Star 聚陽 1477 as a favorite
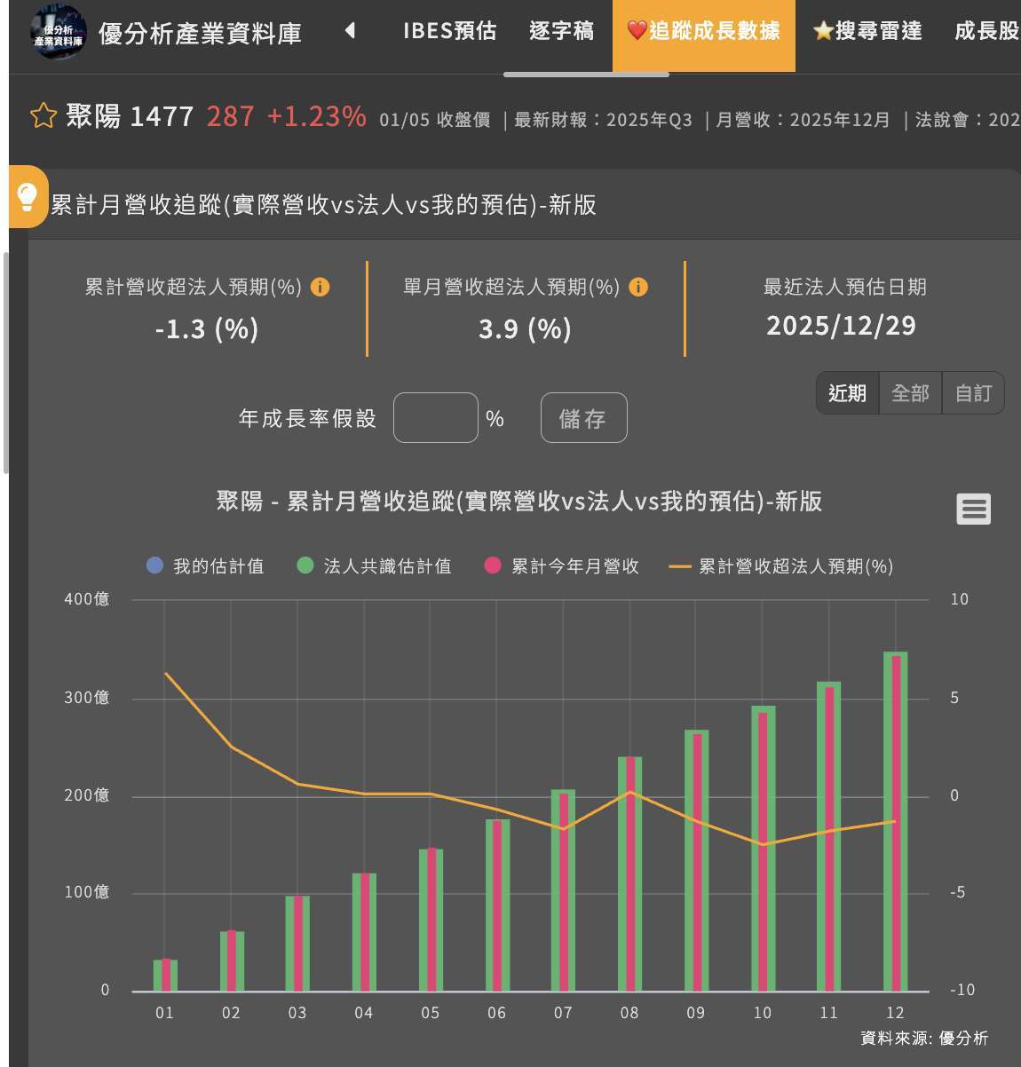This screenshot has width=1021, height=1067. [x=42, y=115]
